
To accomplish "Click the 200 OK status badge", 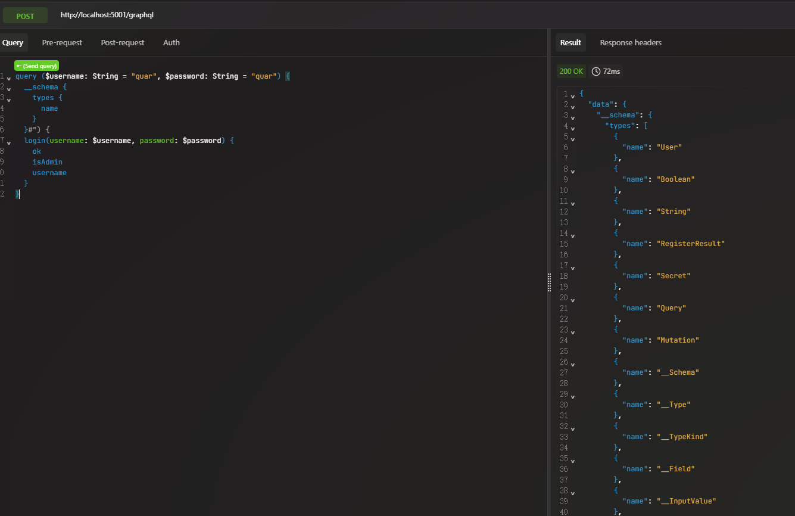I will click(572, 72).
